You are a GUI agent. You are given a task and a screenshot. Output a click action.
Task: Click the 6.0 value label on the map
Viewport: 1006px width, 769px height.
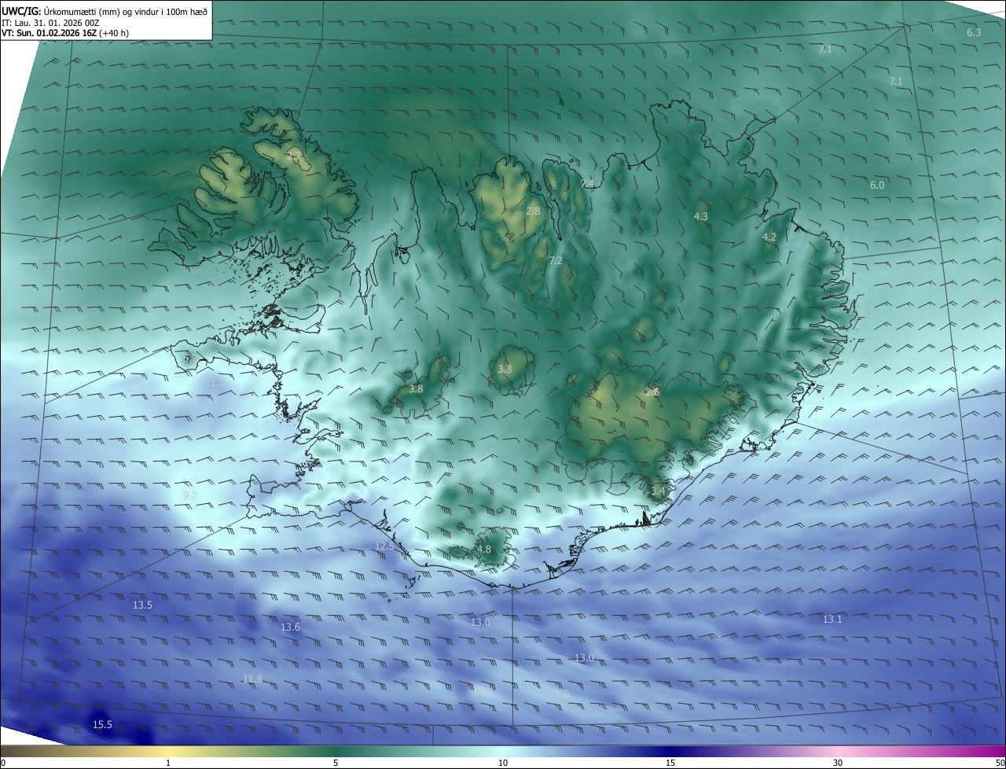pos(877,186)
